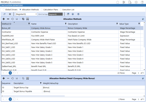Screen dimensions: 146x102
Task: Click the Weight/Value/Exp column header
Action: pos(51,83)
